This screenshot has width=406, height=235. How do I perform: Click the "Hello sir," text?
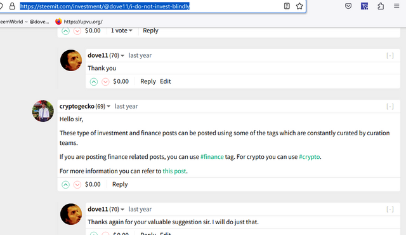(71, 119)
